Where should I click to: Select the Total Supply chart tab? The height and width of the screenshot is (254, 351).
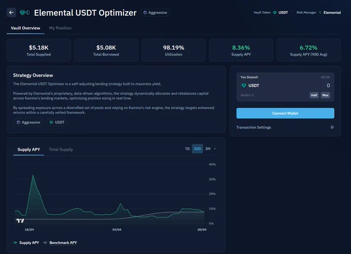click(x=61, y=150)
